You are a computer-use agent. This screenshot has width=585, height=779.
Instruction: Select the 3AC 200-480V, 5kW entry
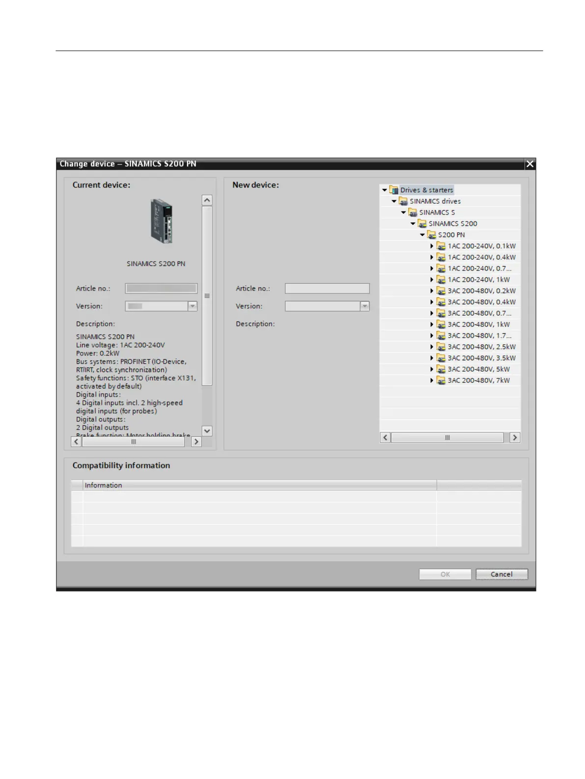[x=479, y=369]
